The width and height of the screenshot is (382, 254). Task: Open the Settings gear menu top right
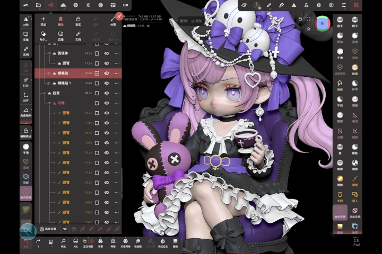pyautogui.click(x=331, y=5)
